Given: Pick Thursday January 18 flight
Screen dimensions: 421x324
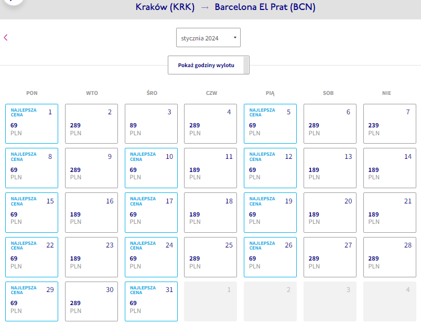Looking at the screenshot, I should [211, 213].
